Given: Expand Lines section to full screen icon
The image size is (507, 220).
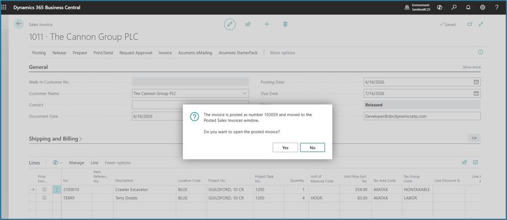Looking at the screenshot, I should 475,163.
